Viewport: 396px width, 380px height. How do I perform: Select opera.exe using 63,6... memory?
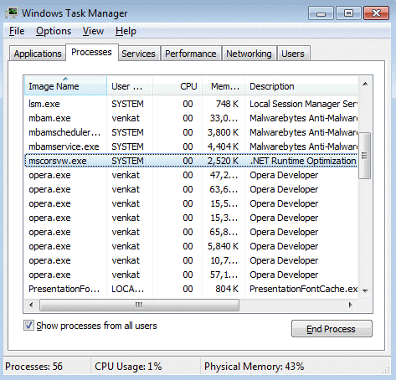click(191, 189)
